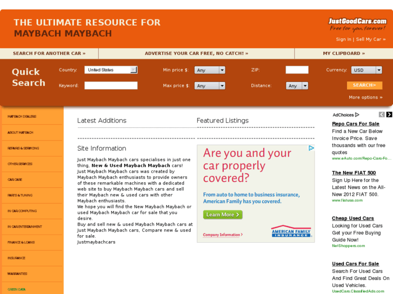Open Cheap Used Cars ad link
393x294 pixels.
[x=353, y=218]
